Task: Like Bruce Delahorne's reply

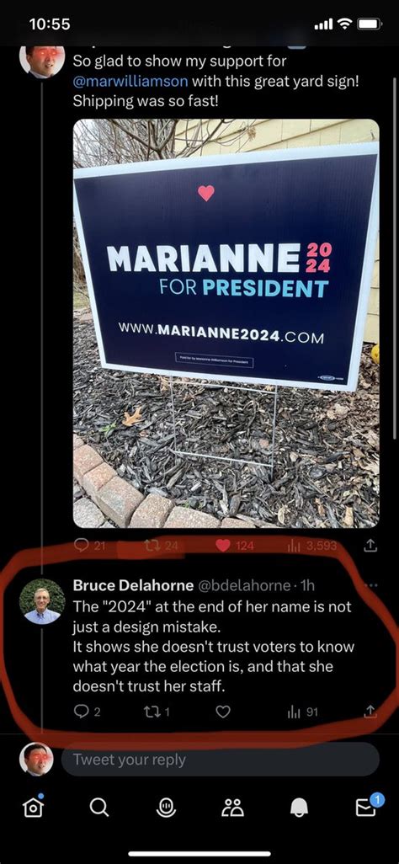Action: pos(222,712)
